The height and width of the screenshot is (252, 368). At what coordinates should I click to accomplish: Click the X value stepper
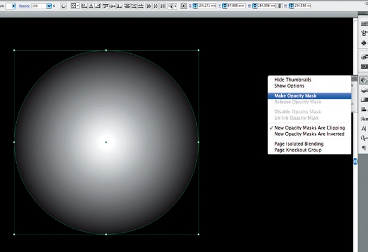[x=195, y=6]
